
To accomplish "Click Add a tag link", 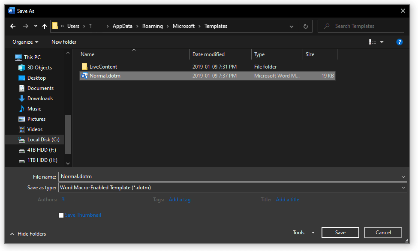I will [x=180, y=200].
